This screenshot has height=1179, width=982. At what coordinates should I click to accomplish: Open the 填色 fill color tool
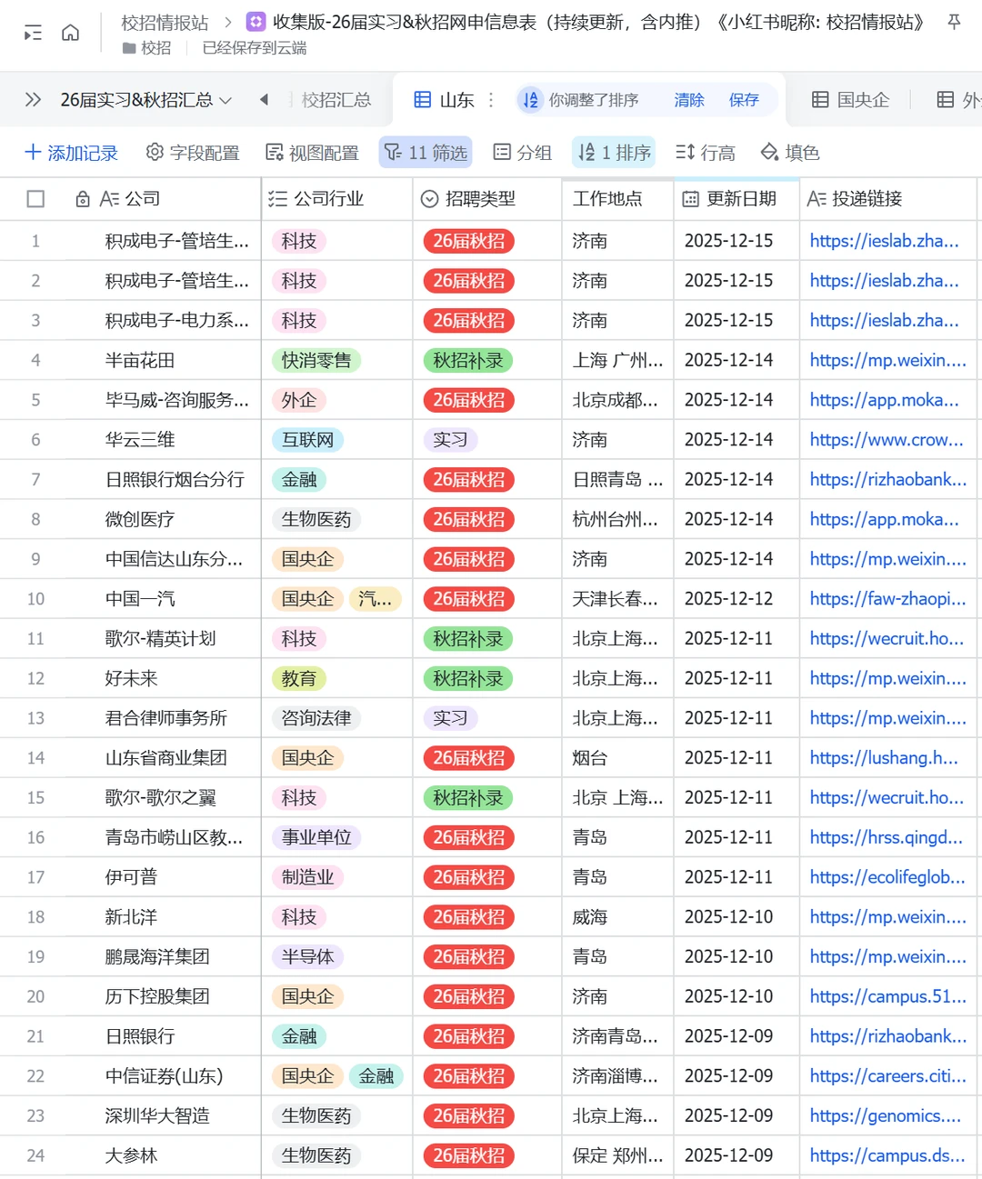pyautogui.click(x=790, y=153)
